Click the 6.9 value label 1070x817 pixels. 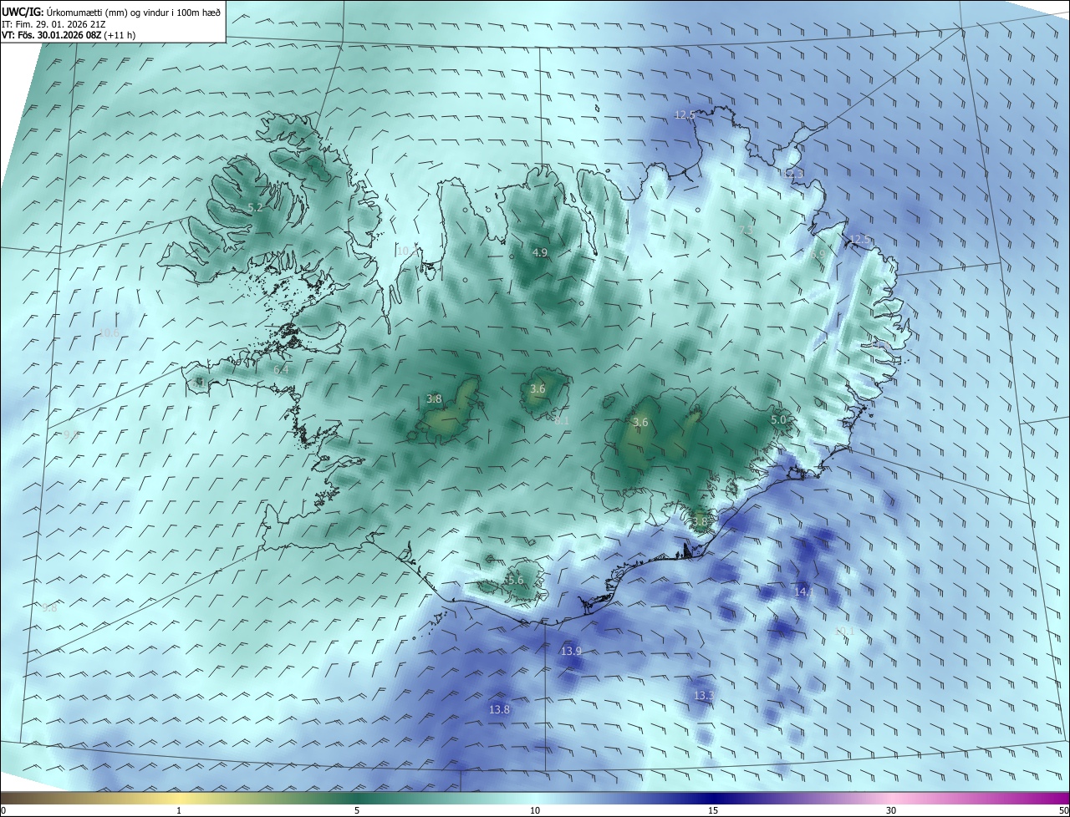pos(818,254)
